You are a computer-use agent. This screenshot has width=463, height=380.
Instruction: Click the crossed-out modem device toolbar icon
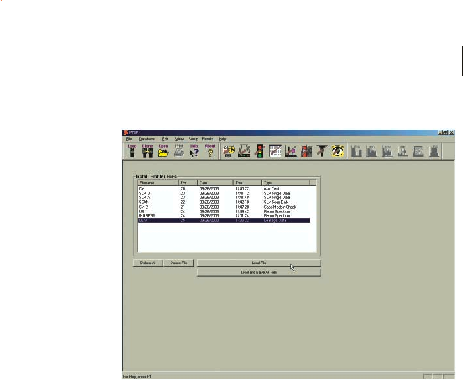pyautogui.click(x=244, y=151)
